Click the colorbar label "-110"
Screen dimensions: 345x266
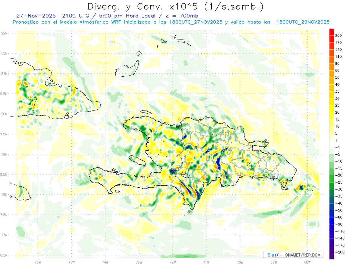(x=340, y=231)
